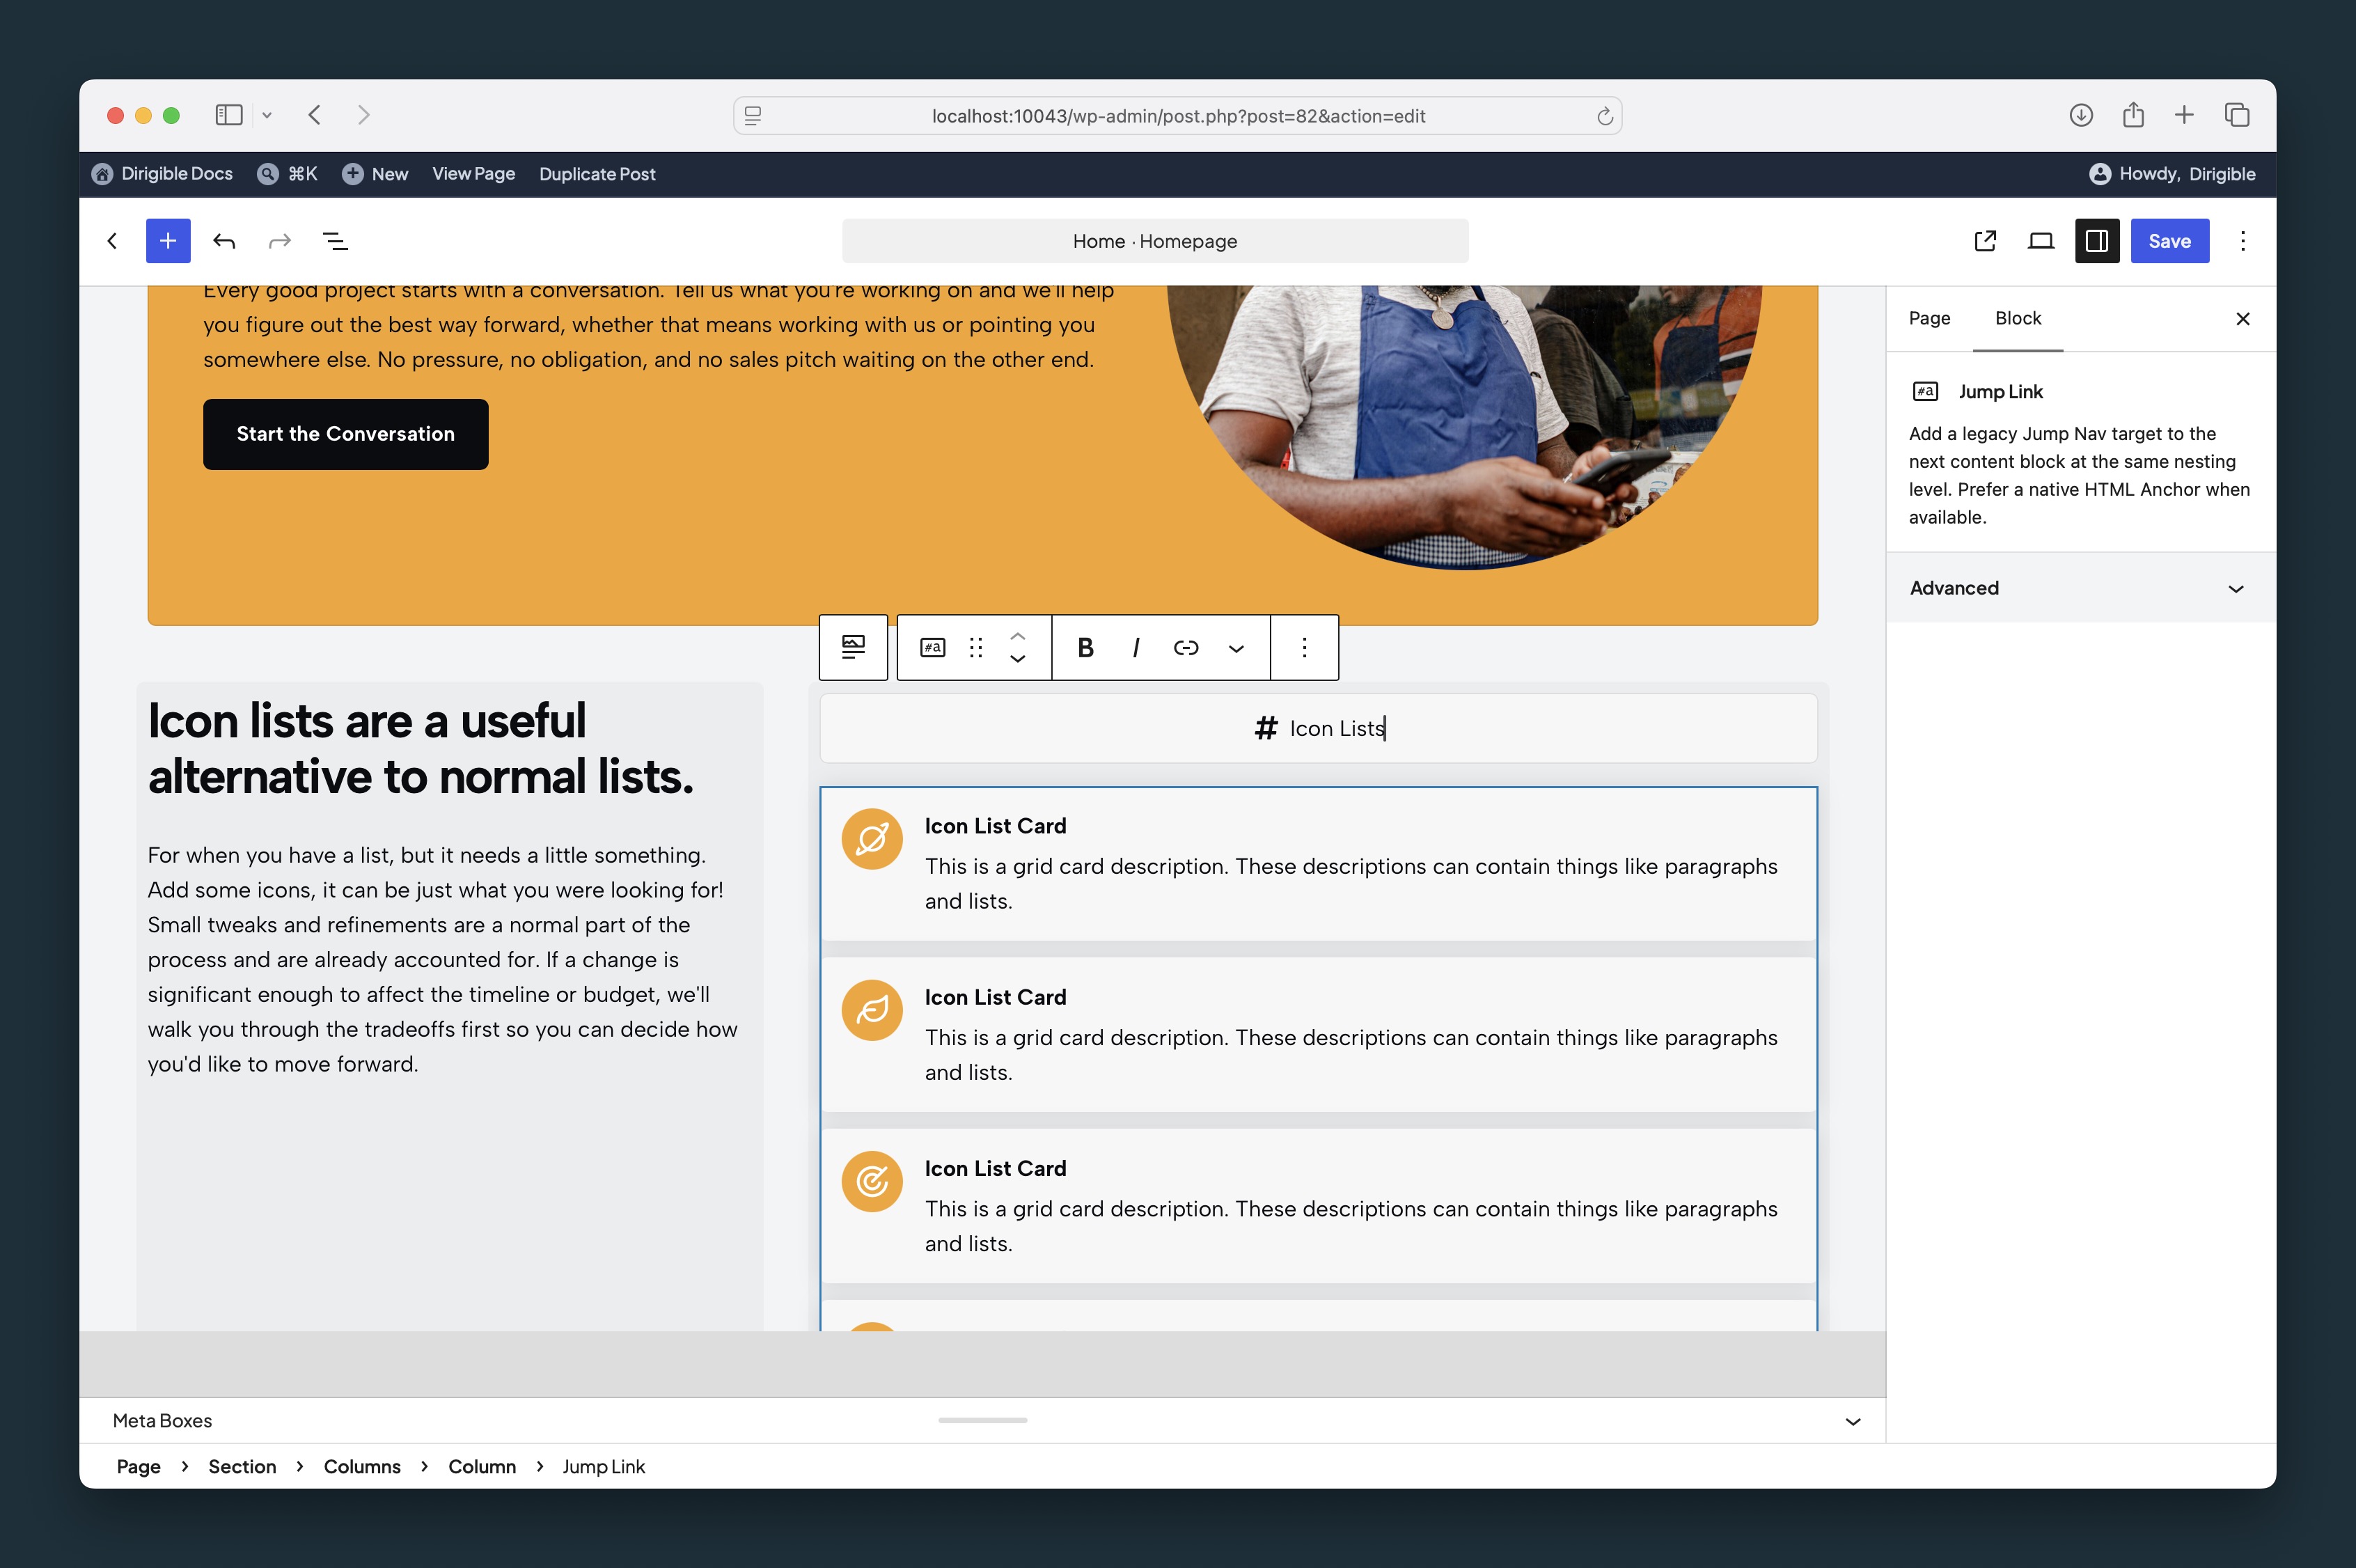Viewport: 2356px width, 1568px height.
Task: Open page preview in new tab
Action: [x=1985, y=241]
